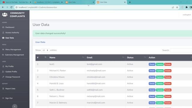Update Michael K. Parker's record
The width and height of the screenshot is (192, 108).
click(160, 71)
